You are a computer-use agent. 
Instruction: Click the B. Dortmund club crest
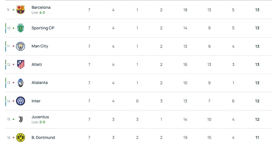[20, 138]
